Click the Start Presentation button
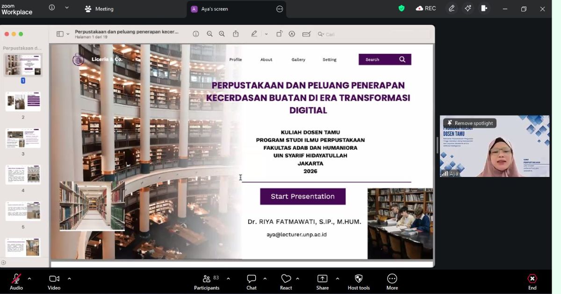The image size is (561, 294). coord(302,197)
